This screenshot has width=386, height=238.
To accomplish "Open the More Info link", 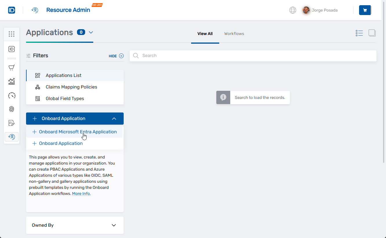I will point(81,193).
